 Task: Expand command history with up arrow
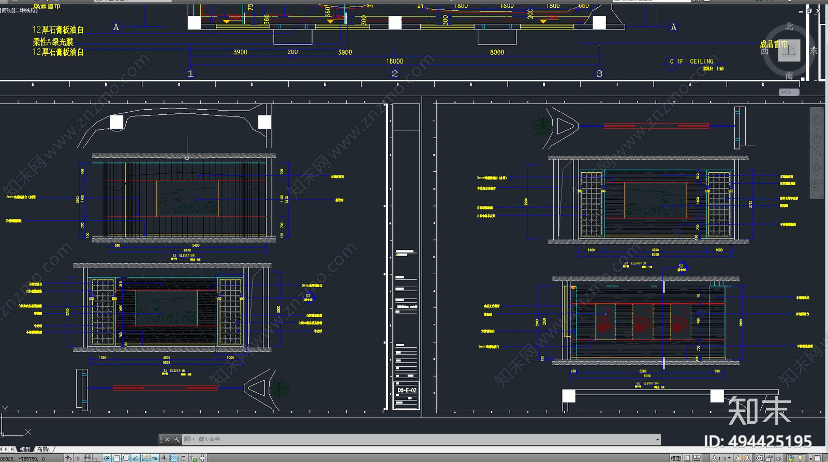(x=658, y=439)
